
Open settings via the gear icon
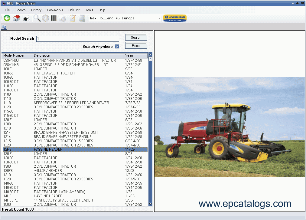click(x=46, y=18)
